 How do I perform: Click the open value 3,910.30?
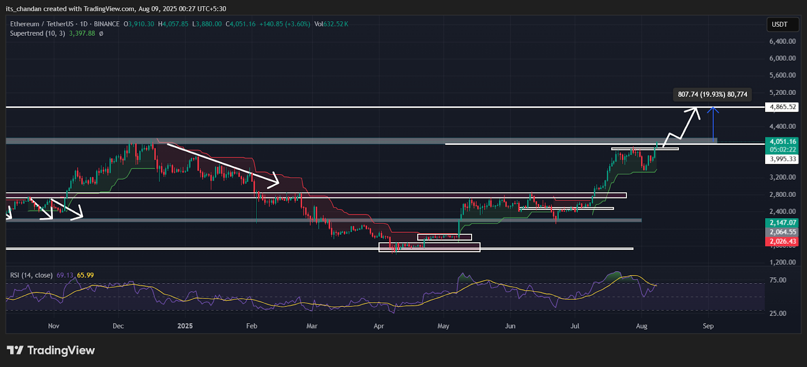(141, 24)
